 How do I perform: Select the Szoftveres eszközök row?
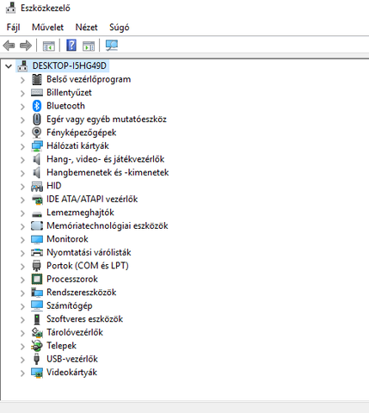click(x=84, y=319)
